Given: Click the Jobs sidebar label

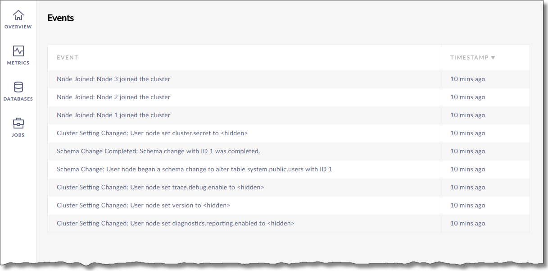Looking at the screenshot, I should [x=18, y=135].
